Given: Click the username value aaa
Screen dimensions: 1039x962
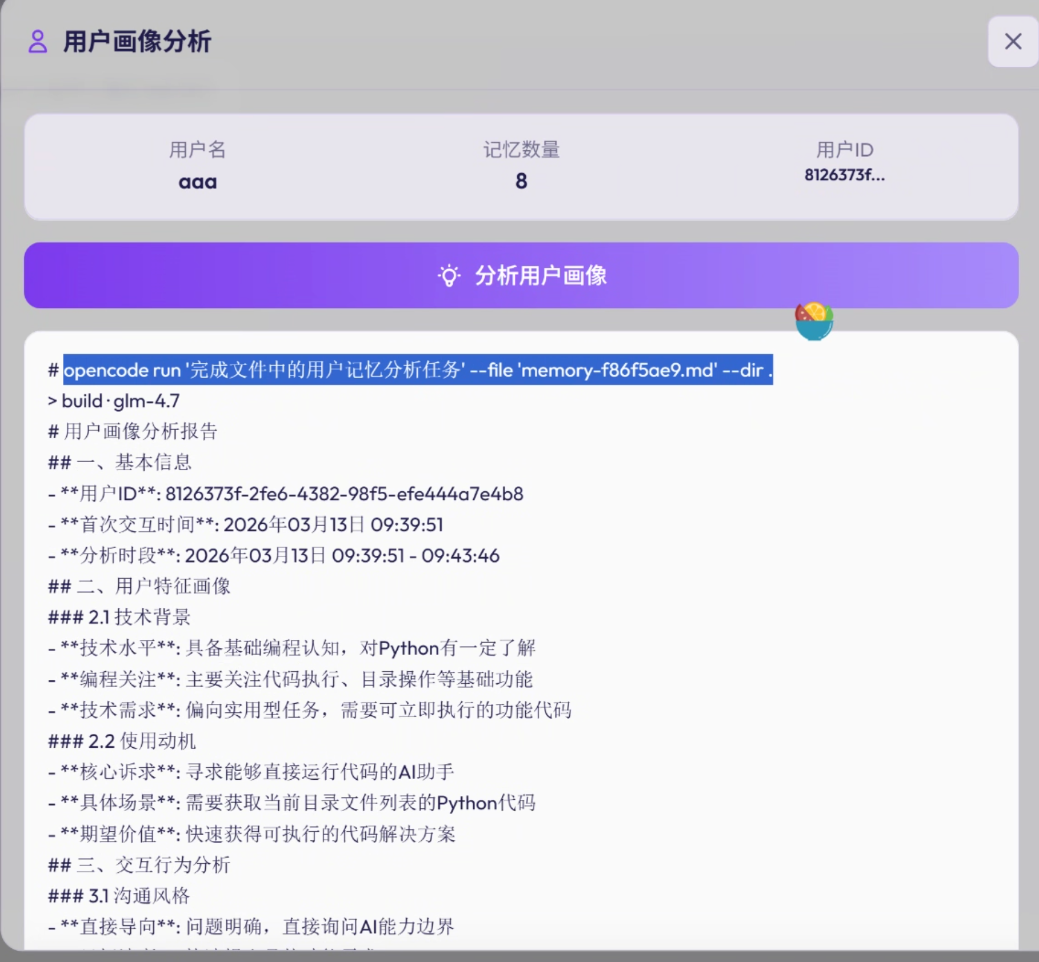Looking at the screenshot, I should coord(198,182).
